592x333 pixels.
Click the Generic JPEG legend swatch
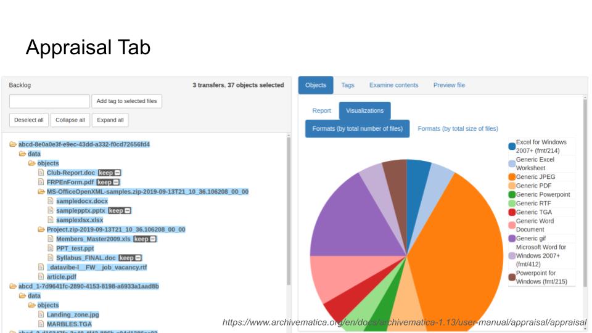click(x=512, y=177)
